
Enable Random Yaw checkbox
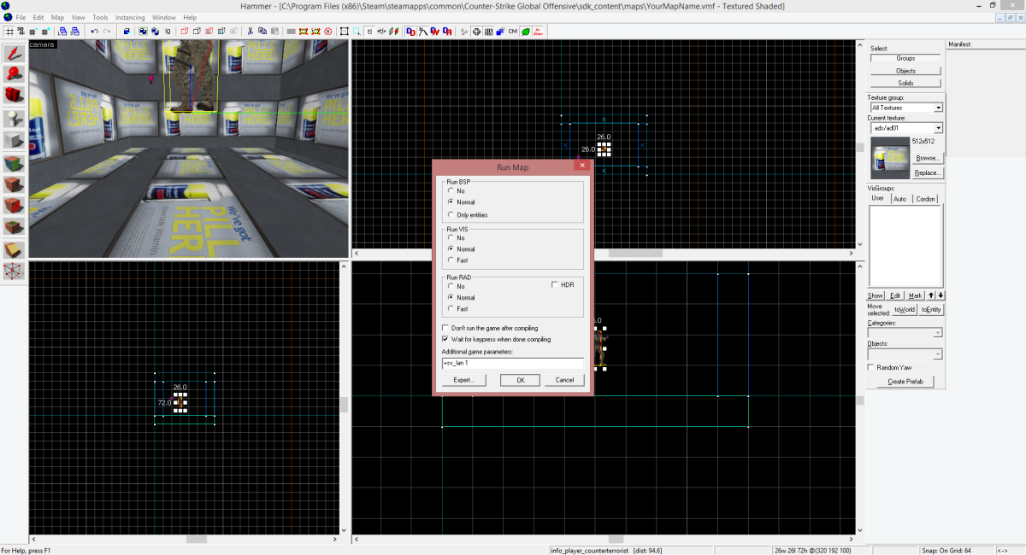(870, 367)
